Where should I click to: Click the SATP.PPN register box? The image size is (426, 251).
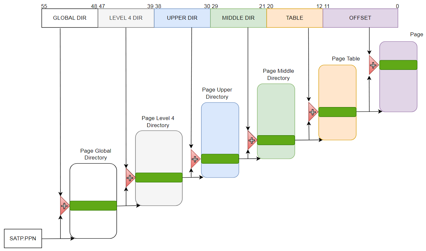(23, 239)
